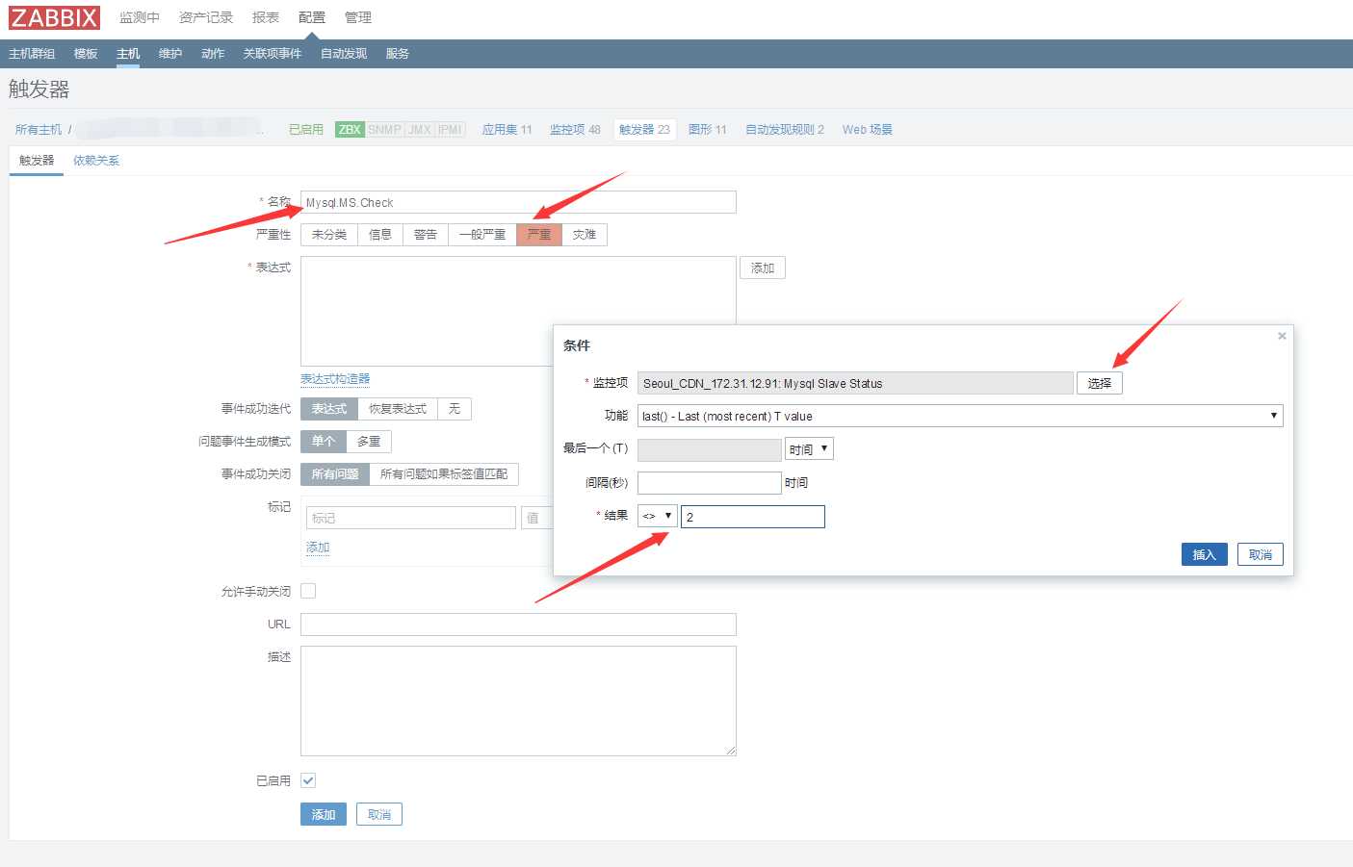Viewport: 1353px width, 867px height.
Task: Toggle 允许手动关闭 checkbox
Action: [x=308, y=591]
